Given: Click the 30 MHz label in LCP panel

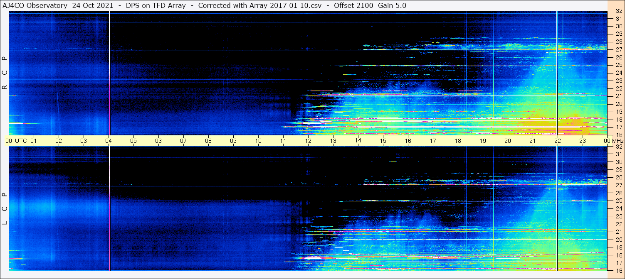Looking at the screenshot, I should coord(618,162).
